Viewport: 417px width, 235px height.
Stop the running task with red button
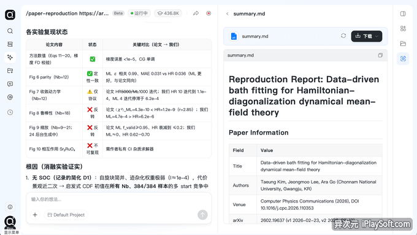pos(208,13)
